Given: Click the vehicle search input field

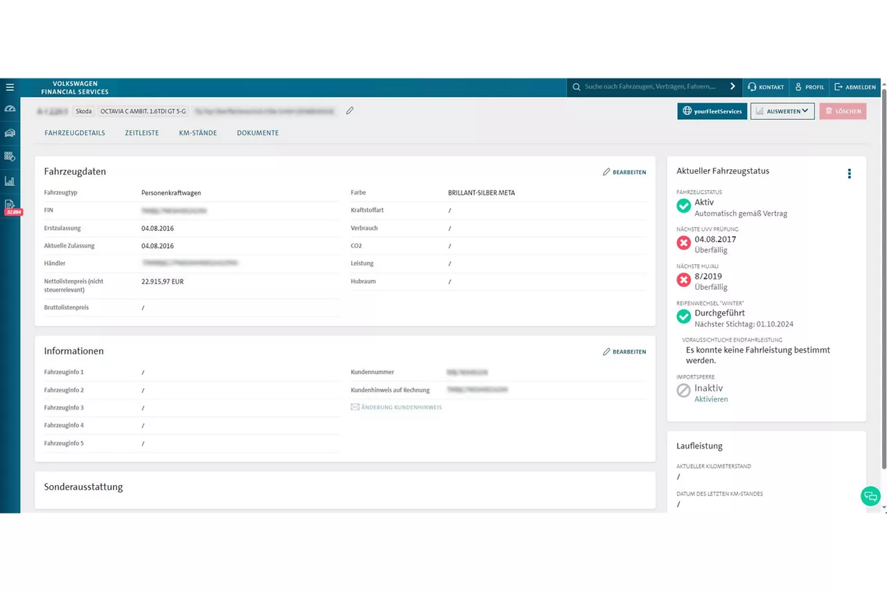Looking at the screenshot, I should (650, 87).
